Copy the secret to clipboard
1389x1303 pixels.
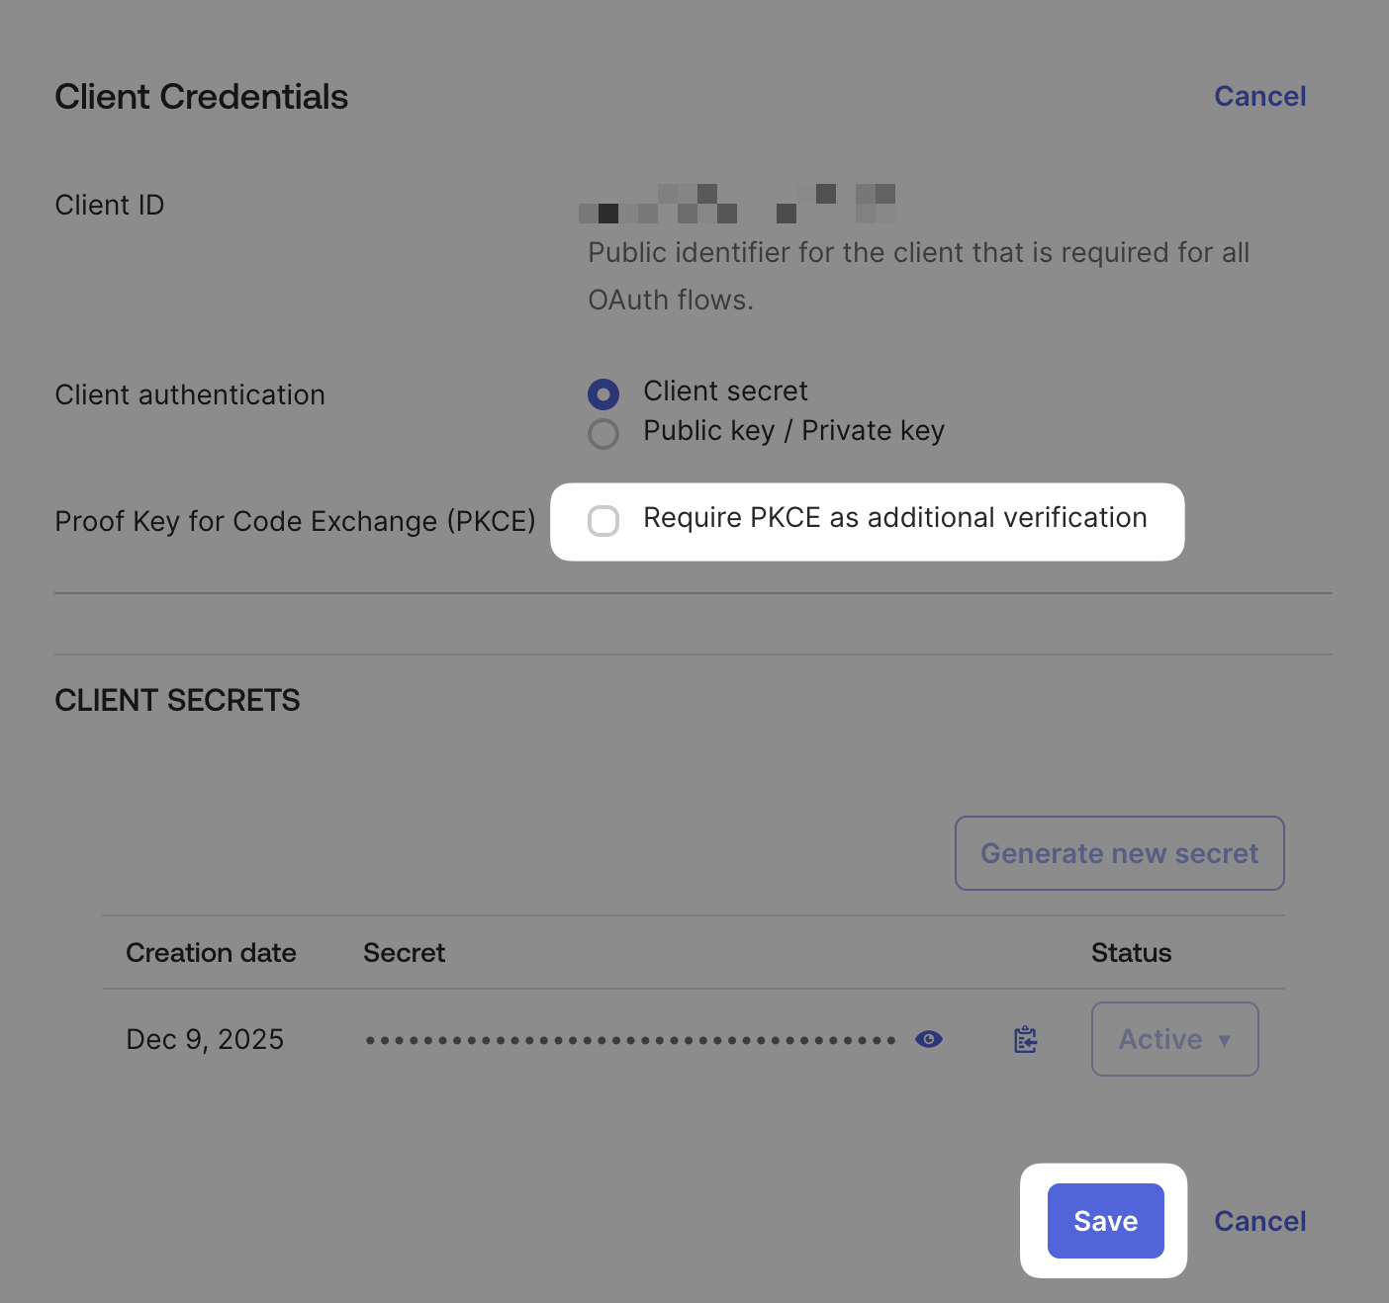1025,1039
